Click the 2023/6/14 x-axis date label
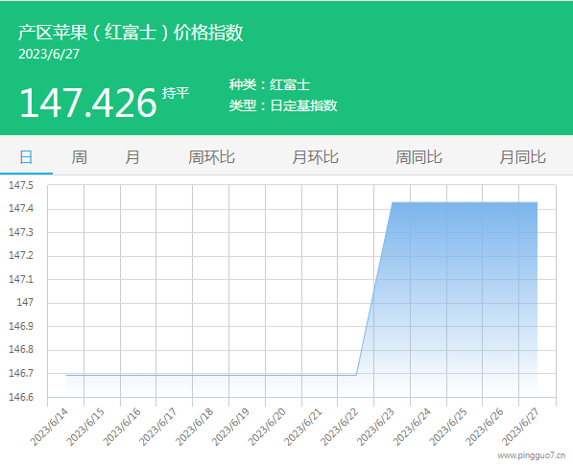This screenshot has height=465, width=573. click(x=49, y=427)
